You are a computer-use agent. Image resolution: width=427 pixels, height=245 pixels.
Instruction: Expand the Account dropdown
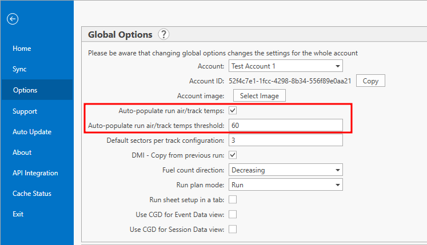tap(286, 66)
